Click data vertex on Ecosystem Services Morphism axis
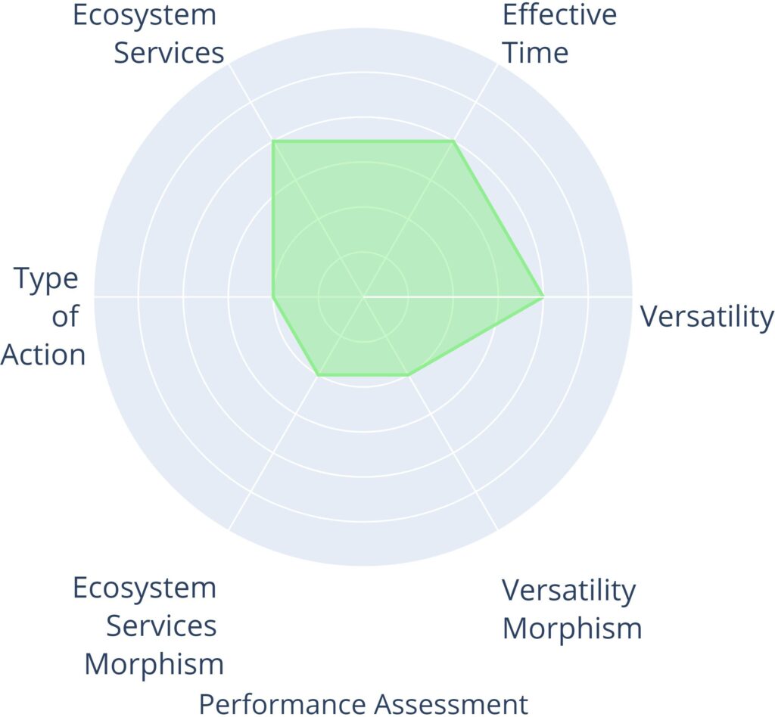 click(x=319, y=375)
